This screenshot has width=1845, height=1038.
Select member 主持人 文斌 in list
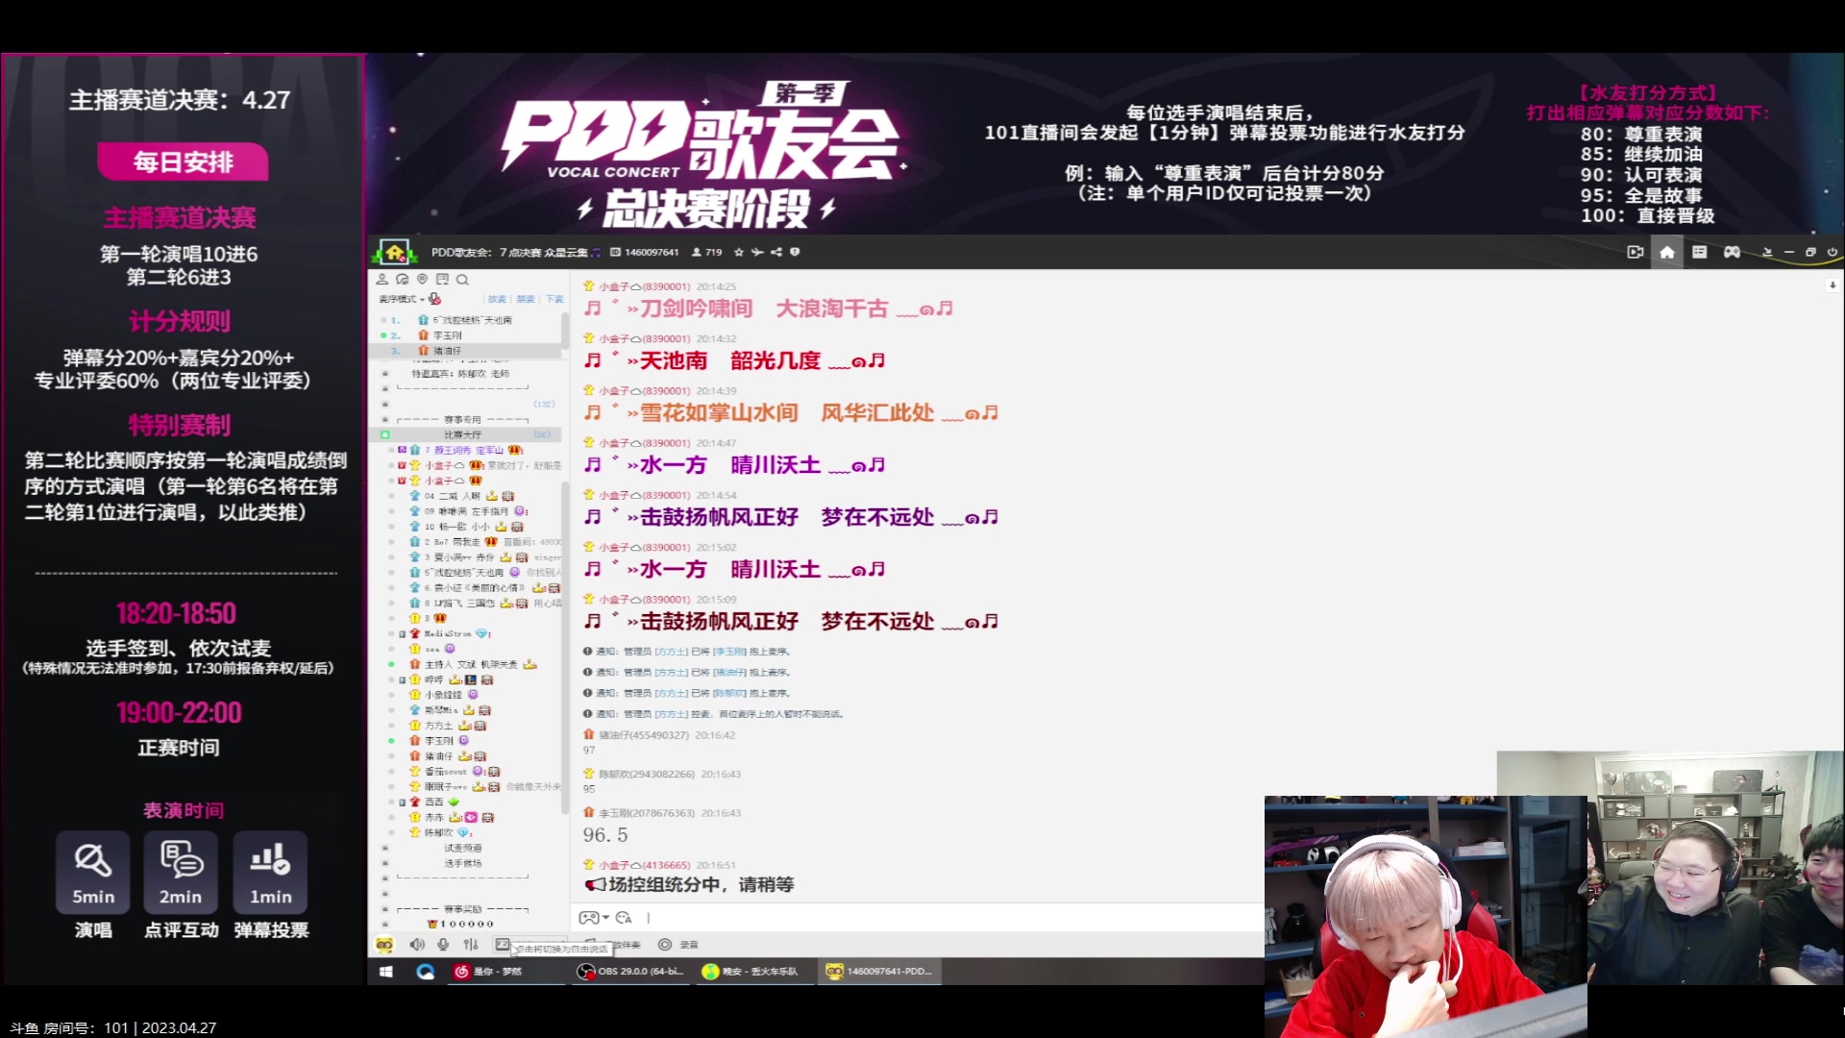coord(471,664)
